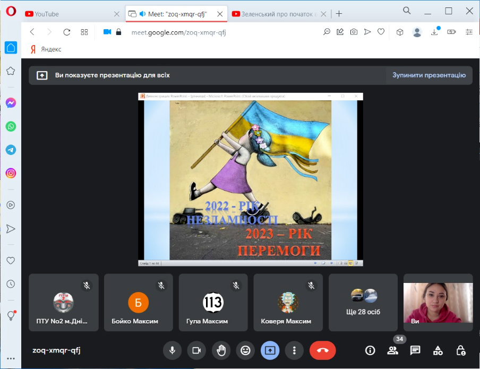Open My Flow in the sidebar

coord(11,229)
